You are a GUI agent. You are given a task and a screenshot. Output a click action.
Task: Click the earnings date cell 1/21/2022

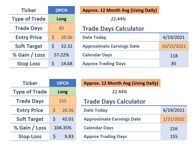coord(174,119)
